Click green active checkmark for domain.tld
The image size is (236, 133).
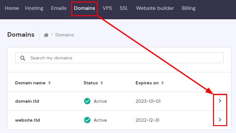point(87,101)
